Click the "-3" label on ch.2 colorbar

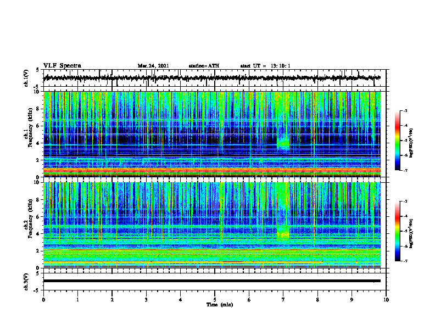click(405, 201)
